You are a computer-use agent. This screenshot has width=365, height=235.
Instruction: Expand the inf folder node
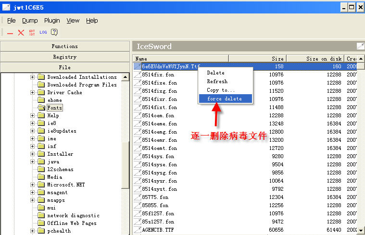(x=32, y=146)
